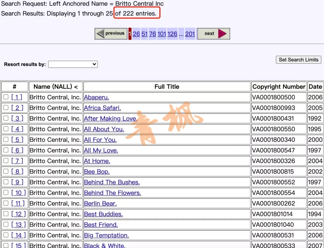Open entry number [ 10 ] link
This screenshot has width=324, height=248.
[19, 192]
